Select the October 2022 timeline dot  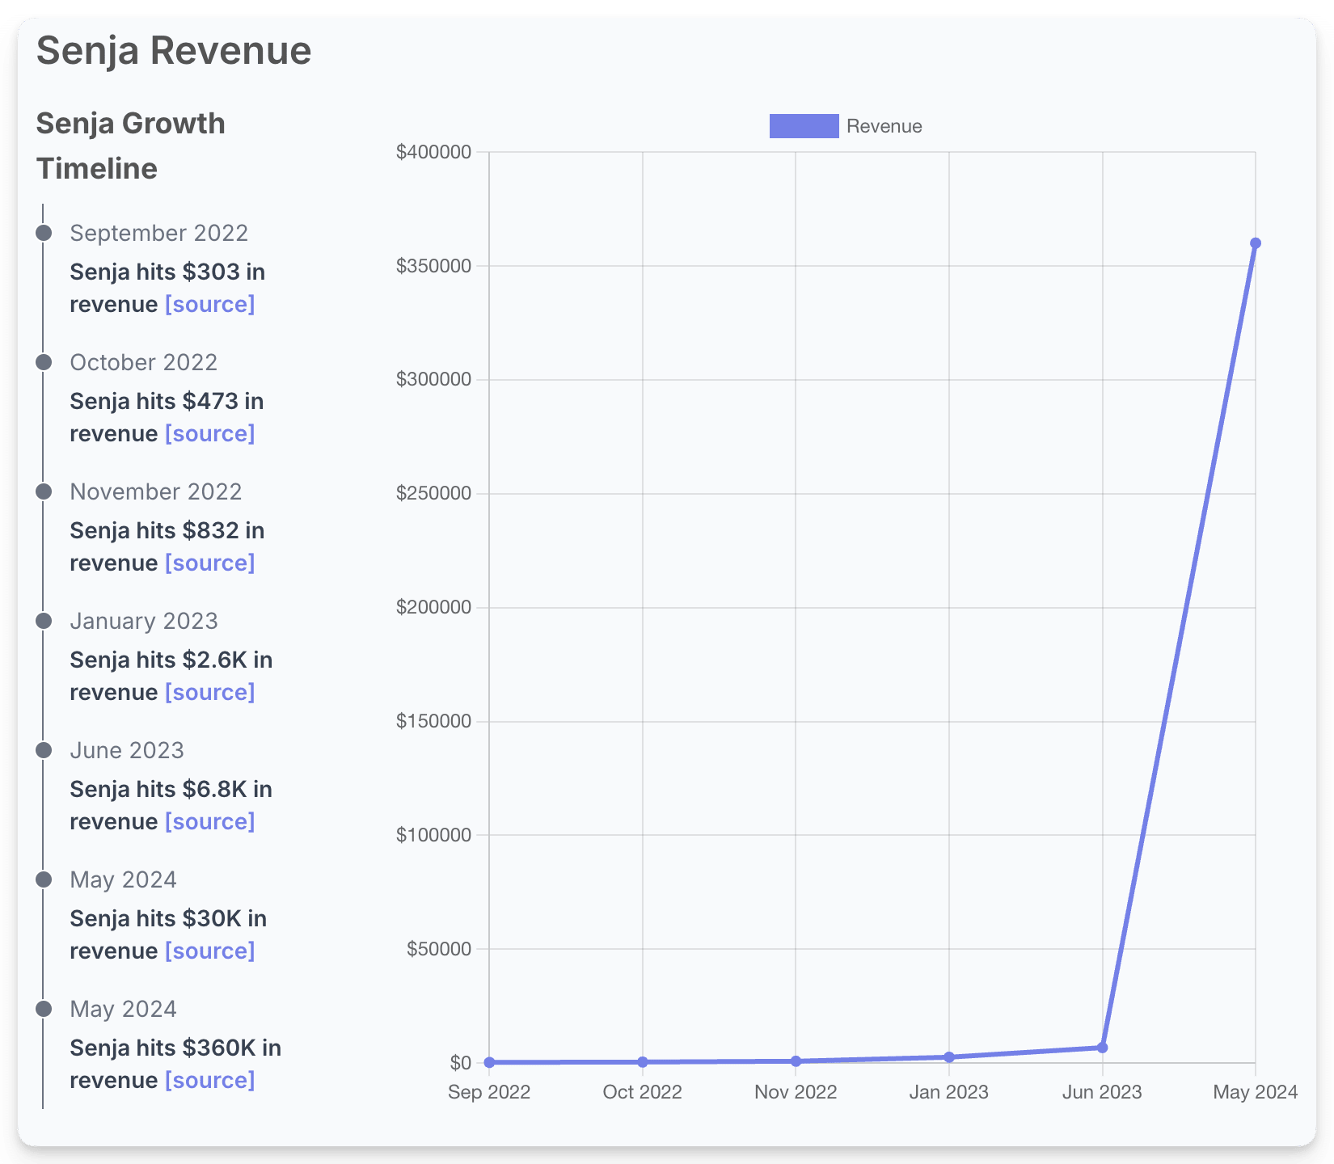tap(44, 362)
